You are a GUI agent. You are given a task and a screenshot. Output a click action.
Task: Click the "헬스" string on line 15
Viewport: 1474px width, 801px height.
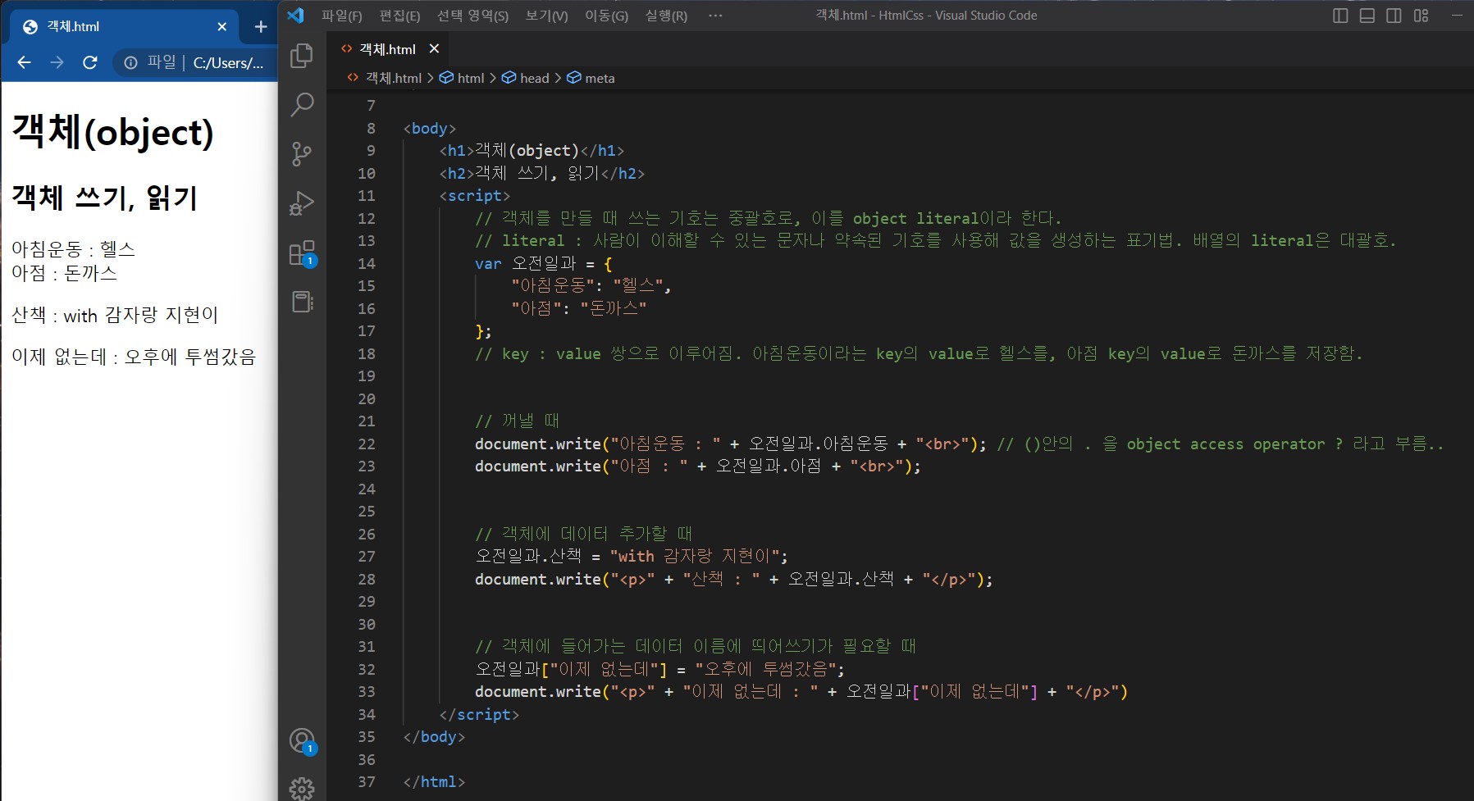(x=638, y=285)
